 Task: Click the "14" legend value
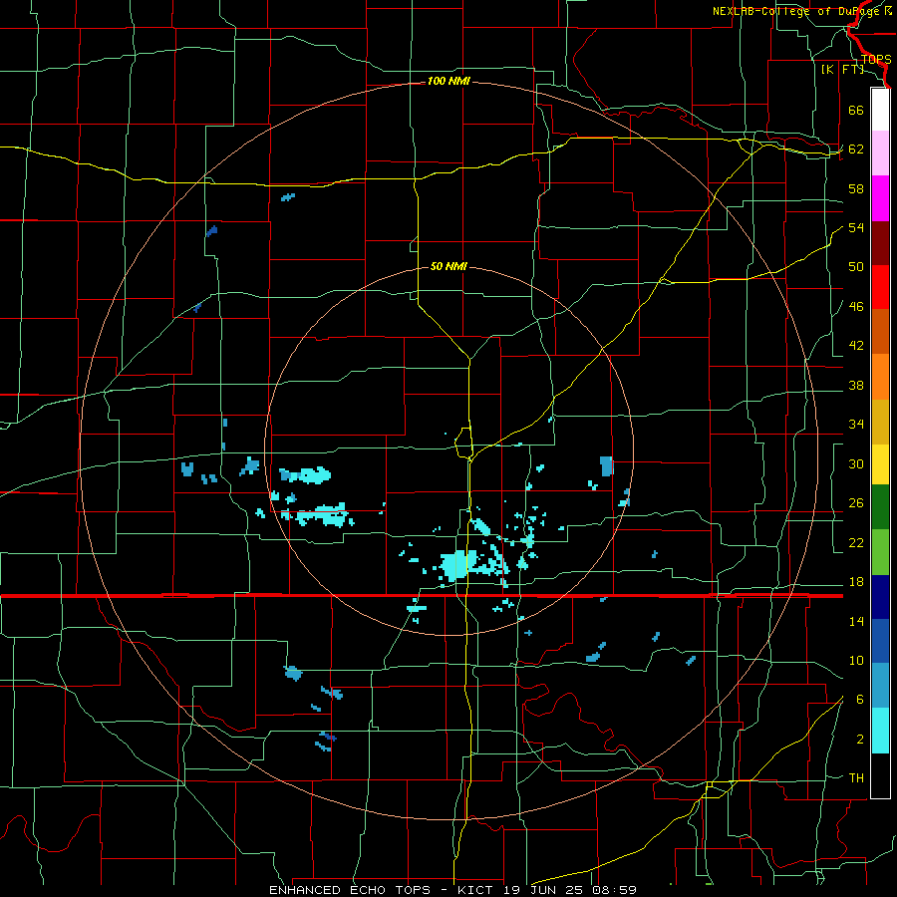pyautogui.click(x=856, y=621)
